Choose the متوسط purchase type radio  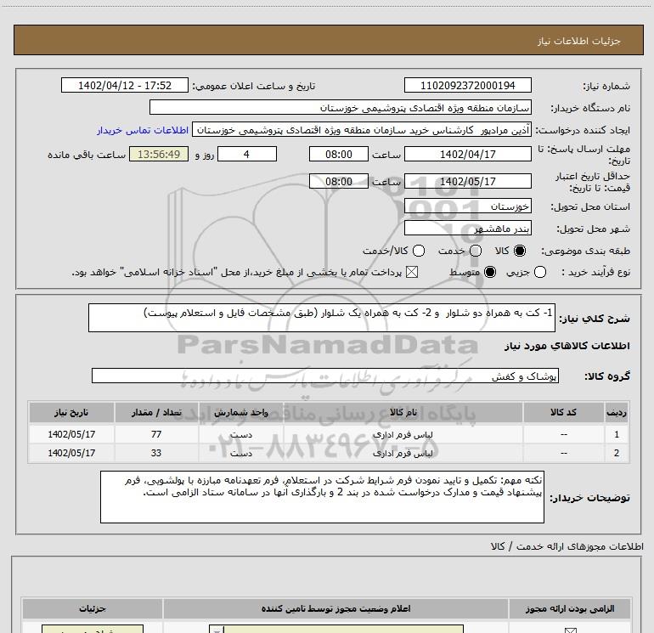490,273
